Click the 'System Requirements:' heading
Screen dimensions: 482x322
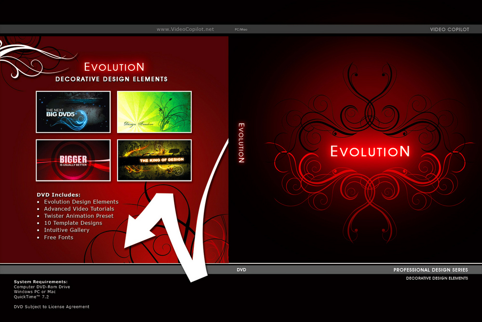40,281
